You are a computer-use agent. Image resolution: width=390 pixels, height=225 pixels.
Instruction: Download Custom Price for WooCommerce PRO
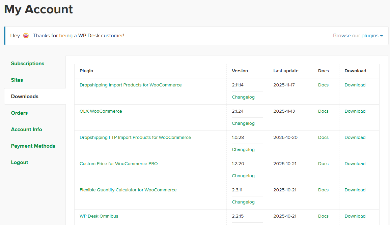pos(355,164)
